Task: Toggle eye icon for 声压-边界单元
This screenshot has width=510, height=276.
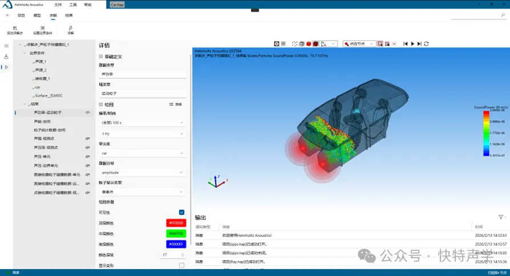Action: (88, 165)
